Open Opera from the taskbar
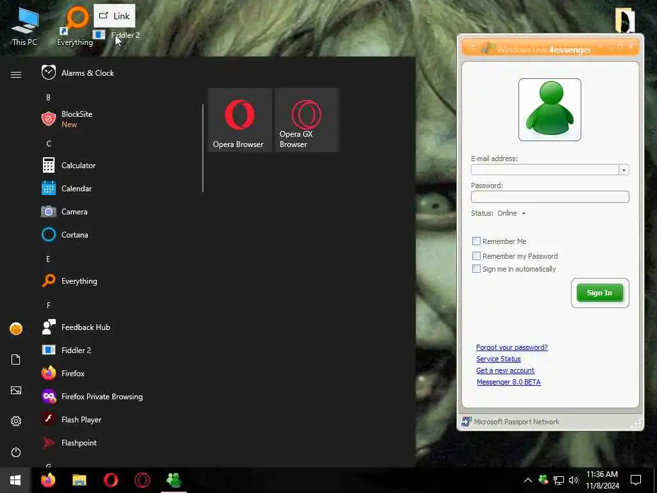Screen dimensions: 657x493 pos(111,480)
